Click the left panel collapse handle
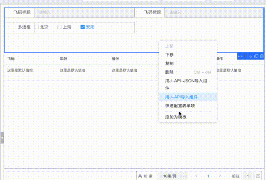 pos(2,137)
